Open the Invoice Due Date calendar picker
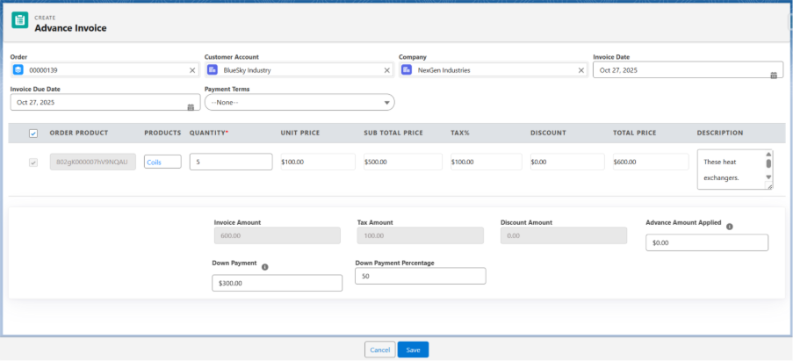793x361 pixels. [191, 106]
